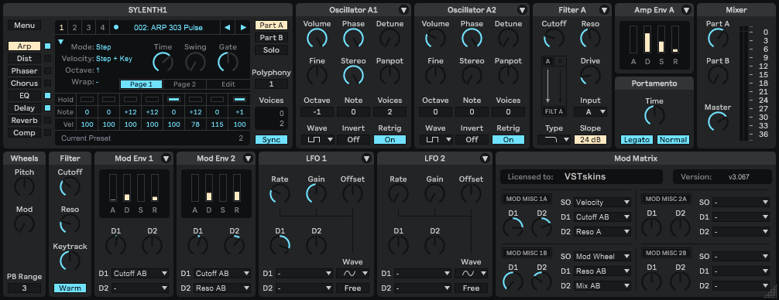The image size is (779, 300).
Task: Open Mod Env 2 panel menu arrow
Action: tap(248, 159)
